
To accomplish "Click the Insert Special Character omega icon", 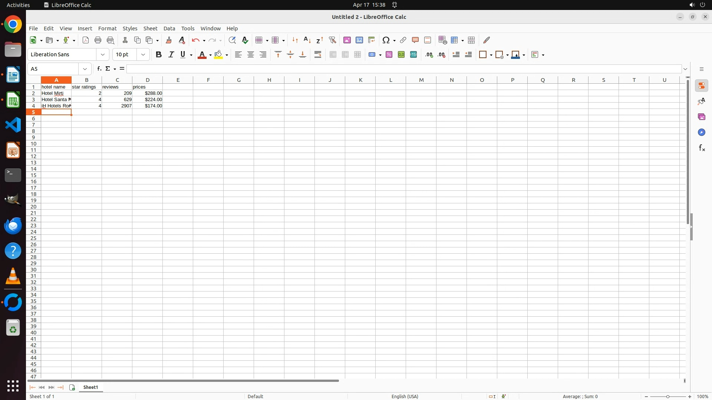I will coord(386,40).
